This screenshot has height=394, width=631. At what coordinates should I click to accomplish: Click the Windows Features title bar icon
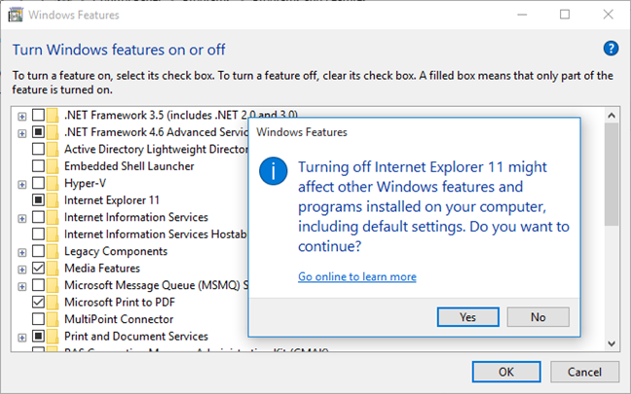[x=15, y=15]
